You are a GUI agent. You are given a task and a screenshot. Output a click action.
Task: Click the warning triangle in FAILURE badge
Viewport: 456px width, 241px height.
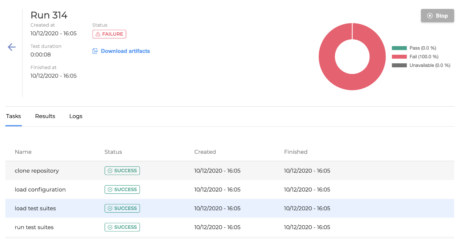[98, 34]
